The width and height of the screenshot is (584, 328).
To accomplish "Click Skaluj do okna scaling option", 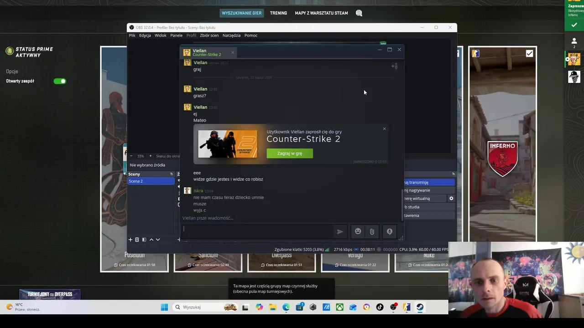I will pos(167,156).
